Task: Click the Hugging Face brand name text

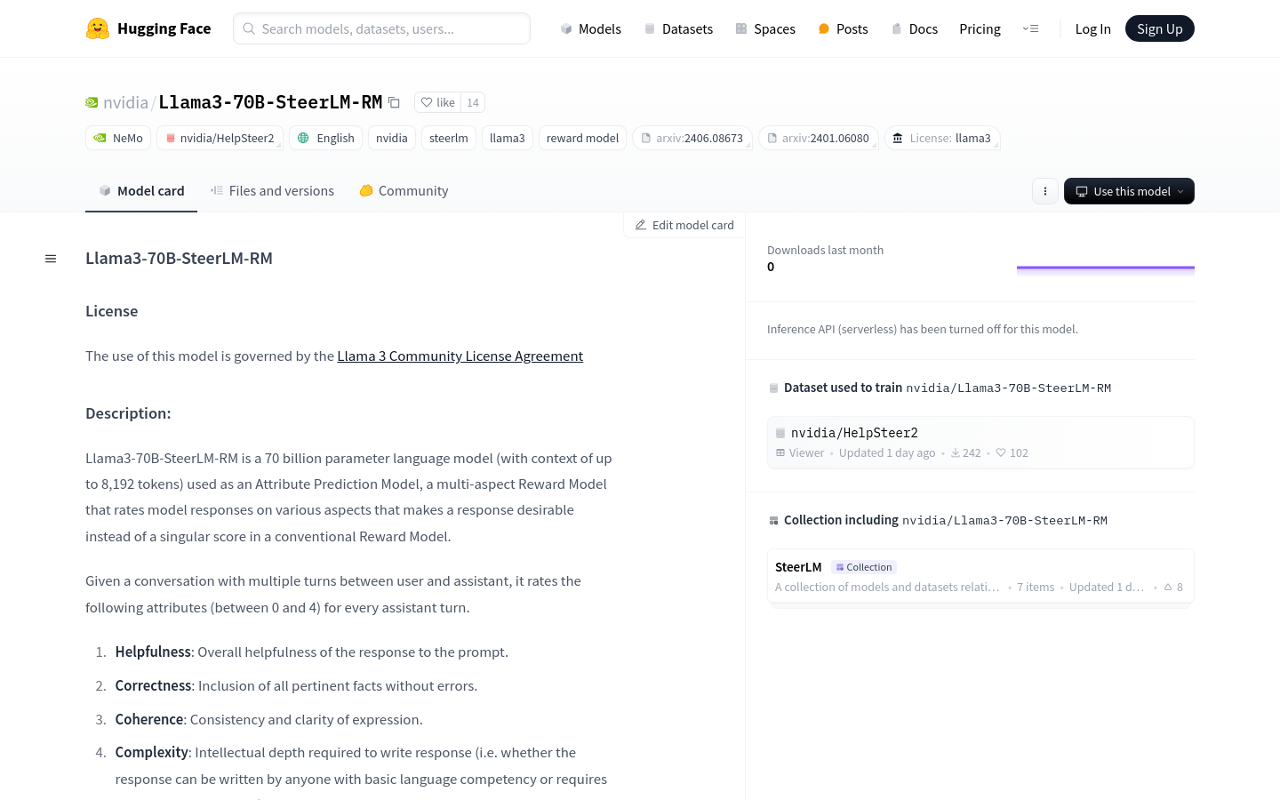Action: pyautogui.click(x=164, y=28)
